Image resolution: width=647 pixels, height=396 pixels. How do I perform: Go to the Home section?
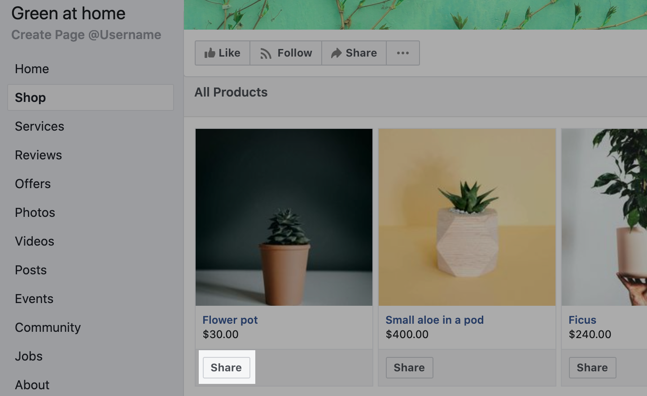[32, 69]
